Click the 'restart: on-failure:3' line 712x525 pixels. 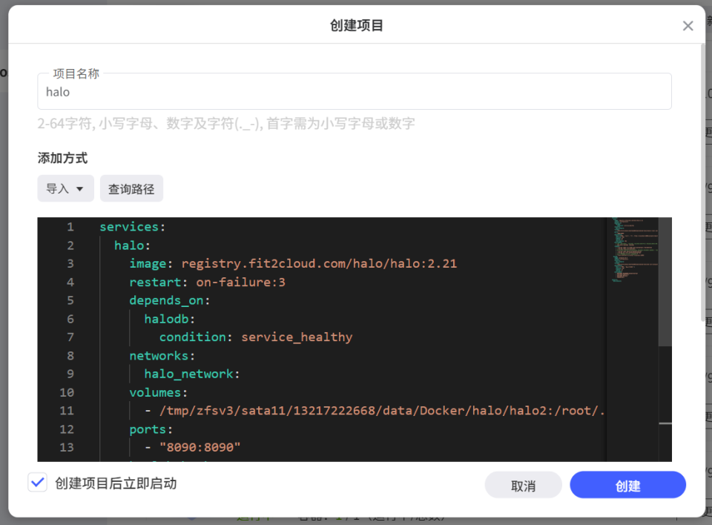click(x=207, y=282)
